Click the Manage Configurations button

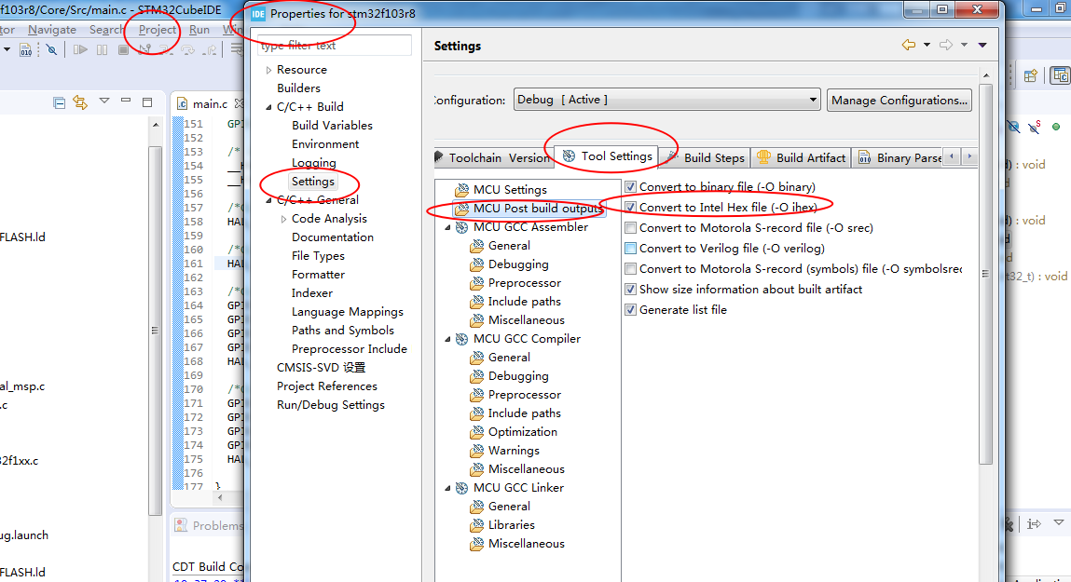899,101
